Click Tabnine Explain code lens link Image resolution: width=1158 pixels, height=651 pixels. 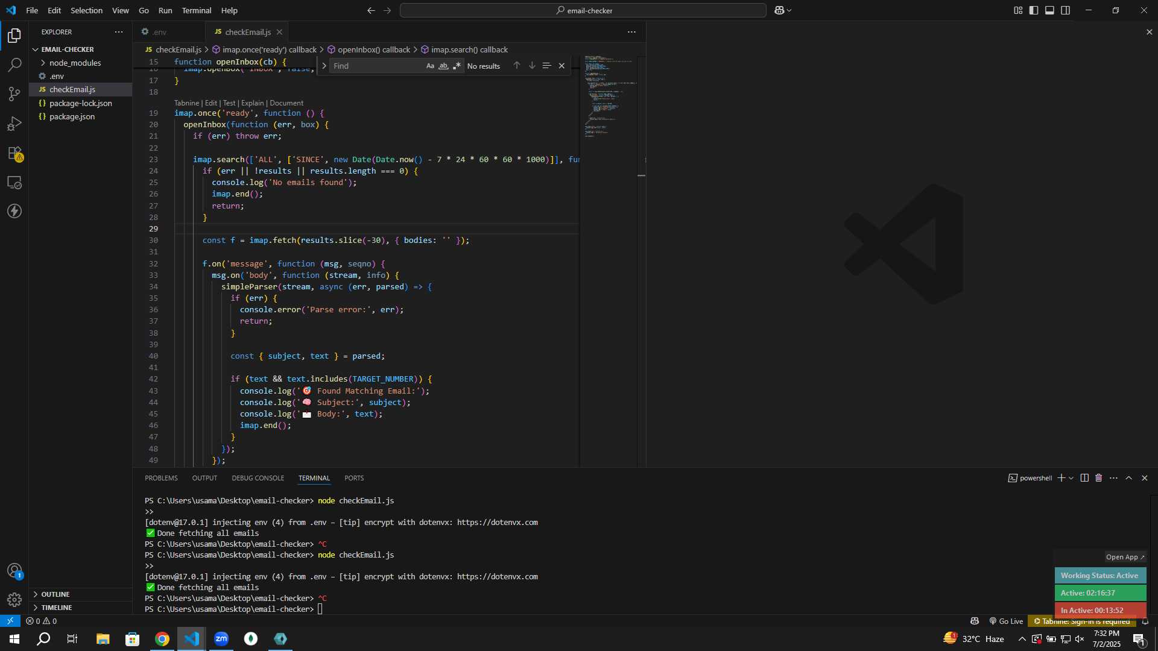click(253, 103)
